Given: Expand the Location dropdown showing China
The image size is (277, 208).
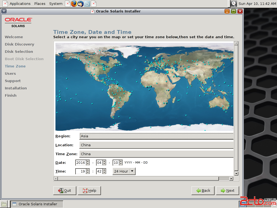Looking at the screenshot, I should click(x=157, y=145).
